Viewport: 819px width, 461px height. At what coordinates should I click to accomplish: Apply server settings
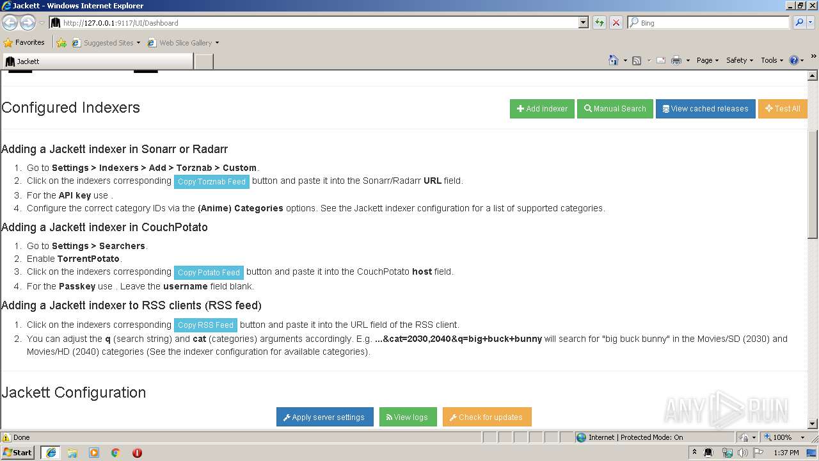(x=324, y=417)
